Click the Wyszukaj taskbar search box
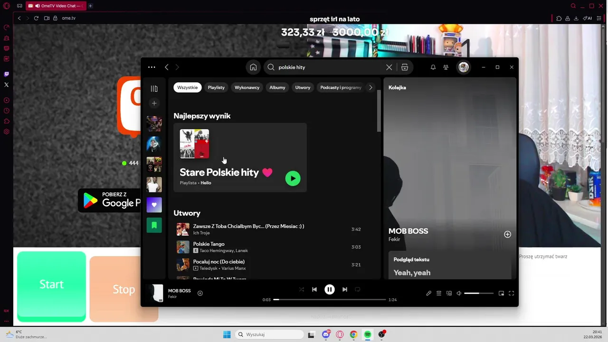 coord(269,334)
